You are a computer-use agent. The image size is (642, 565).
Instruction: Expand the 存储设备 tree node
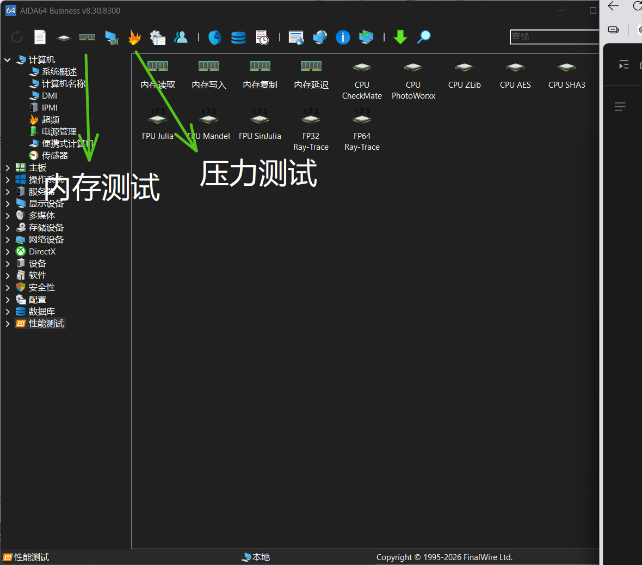(8, 228)
